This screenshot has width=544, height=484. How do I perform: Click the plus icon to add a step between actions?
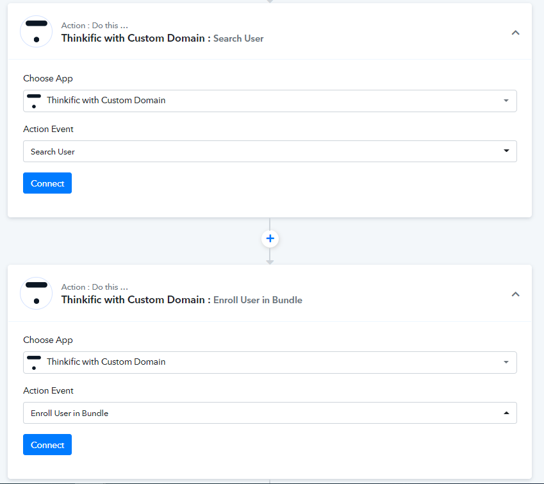[x=270, y=238]
